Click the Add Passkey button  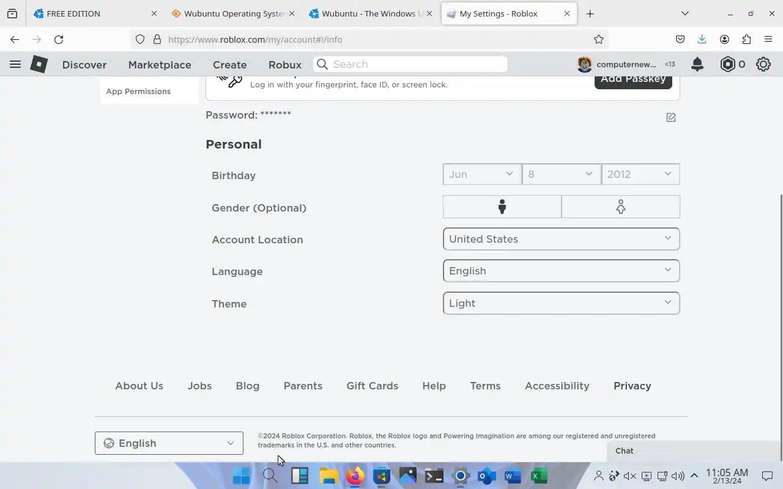[x=633, y=79]
